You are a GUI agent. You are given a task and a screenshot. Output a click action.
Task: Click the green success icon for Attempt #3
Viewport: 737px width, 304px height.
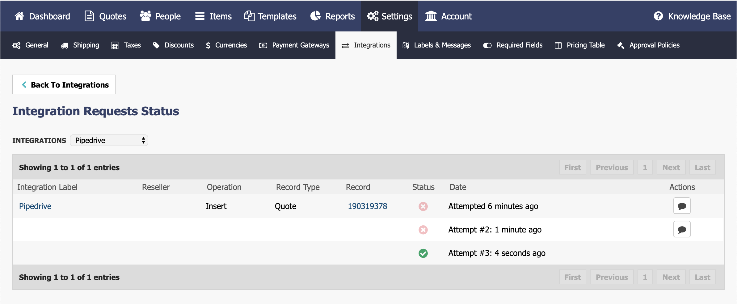pyautogui.click(x=423, y=253)
